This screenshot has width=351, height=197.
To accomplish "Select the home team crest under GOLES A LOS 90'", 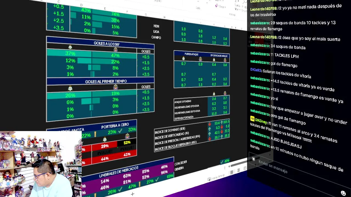I will point(70,47).
